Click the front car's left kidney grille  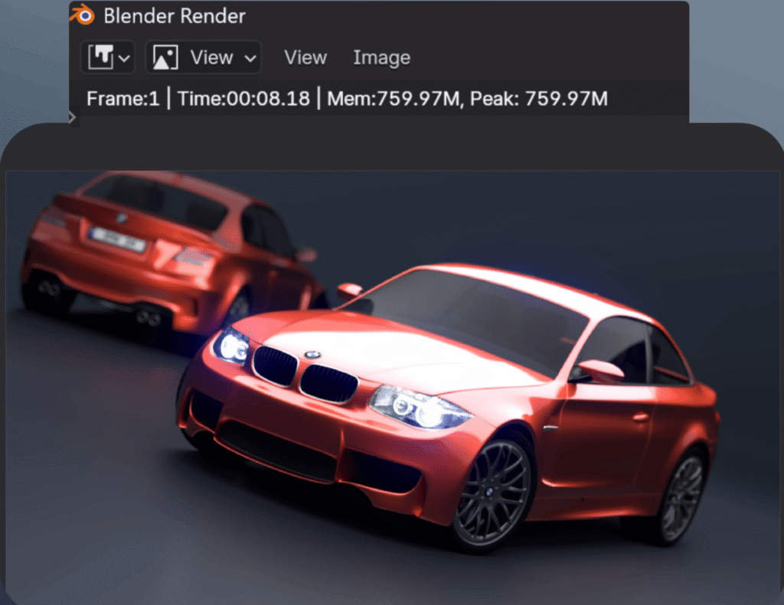(275, 366)
